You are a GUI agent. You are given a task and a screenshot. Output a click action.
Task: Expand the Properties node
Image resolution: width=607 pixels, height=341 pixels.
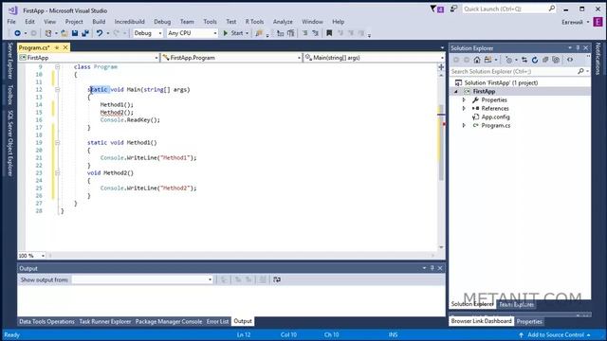tap(464, 100)
